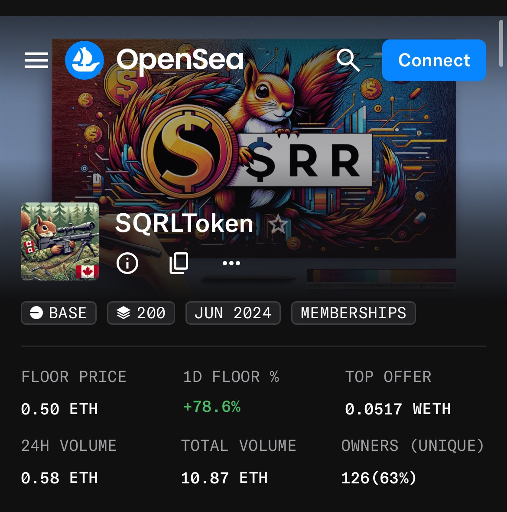Click the MEMBERSHIPS category badge
This screenshot has width=507, height=512.
coord(354,313)
